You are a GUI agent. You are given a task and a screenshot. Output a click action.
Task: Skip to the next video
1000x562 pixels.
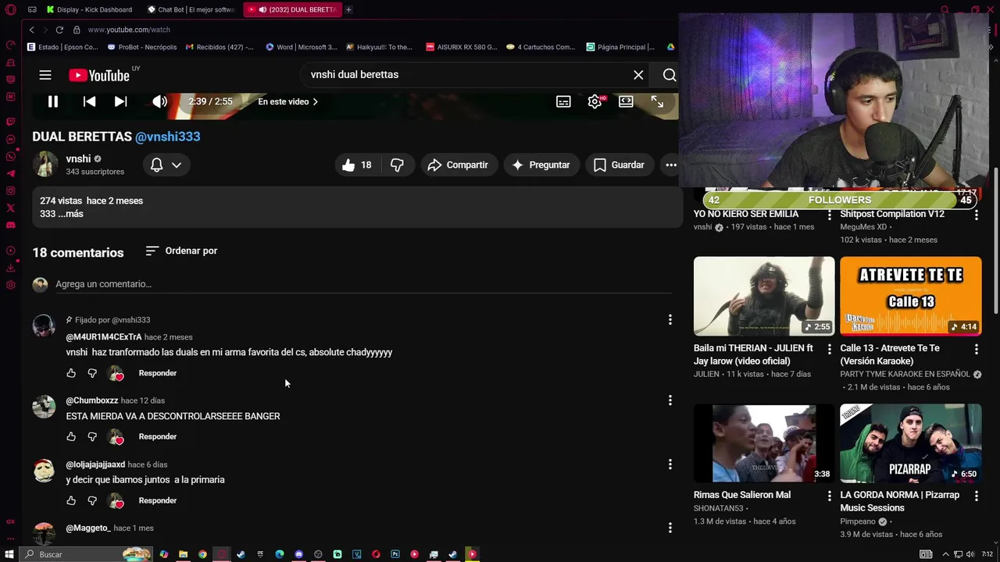point(120,101)
